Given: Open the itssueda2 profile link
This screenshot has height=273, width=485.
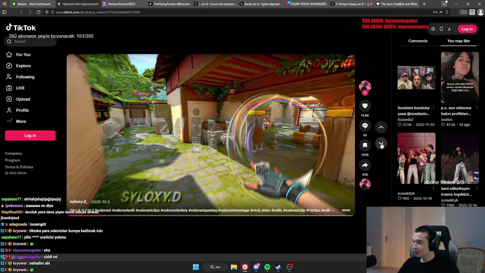Looking at the screenshot, I should (x=405, y=119).
